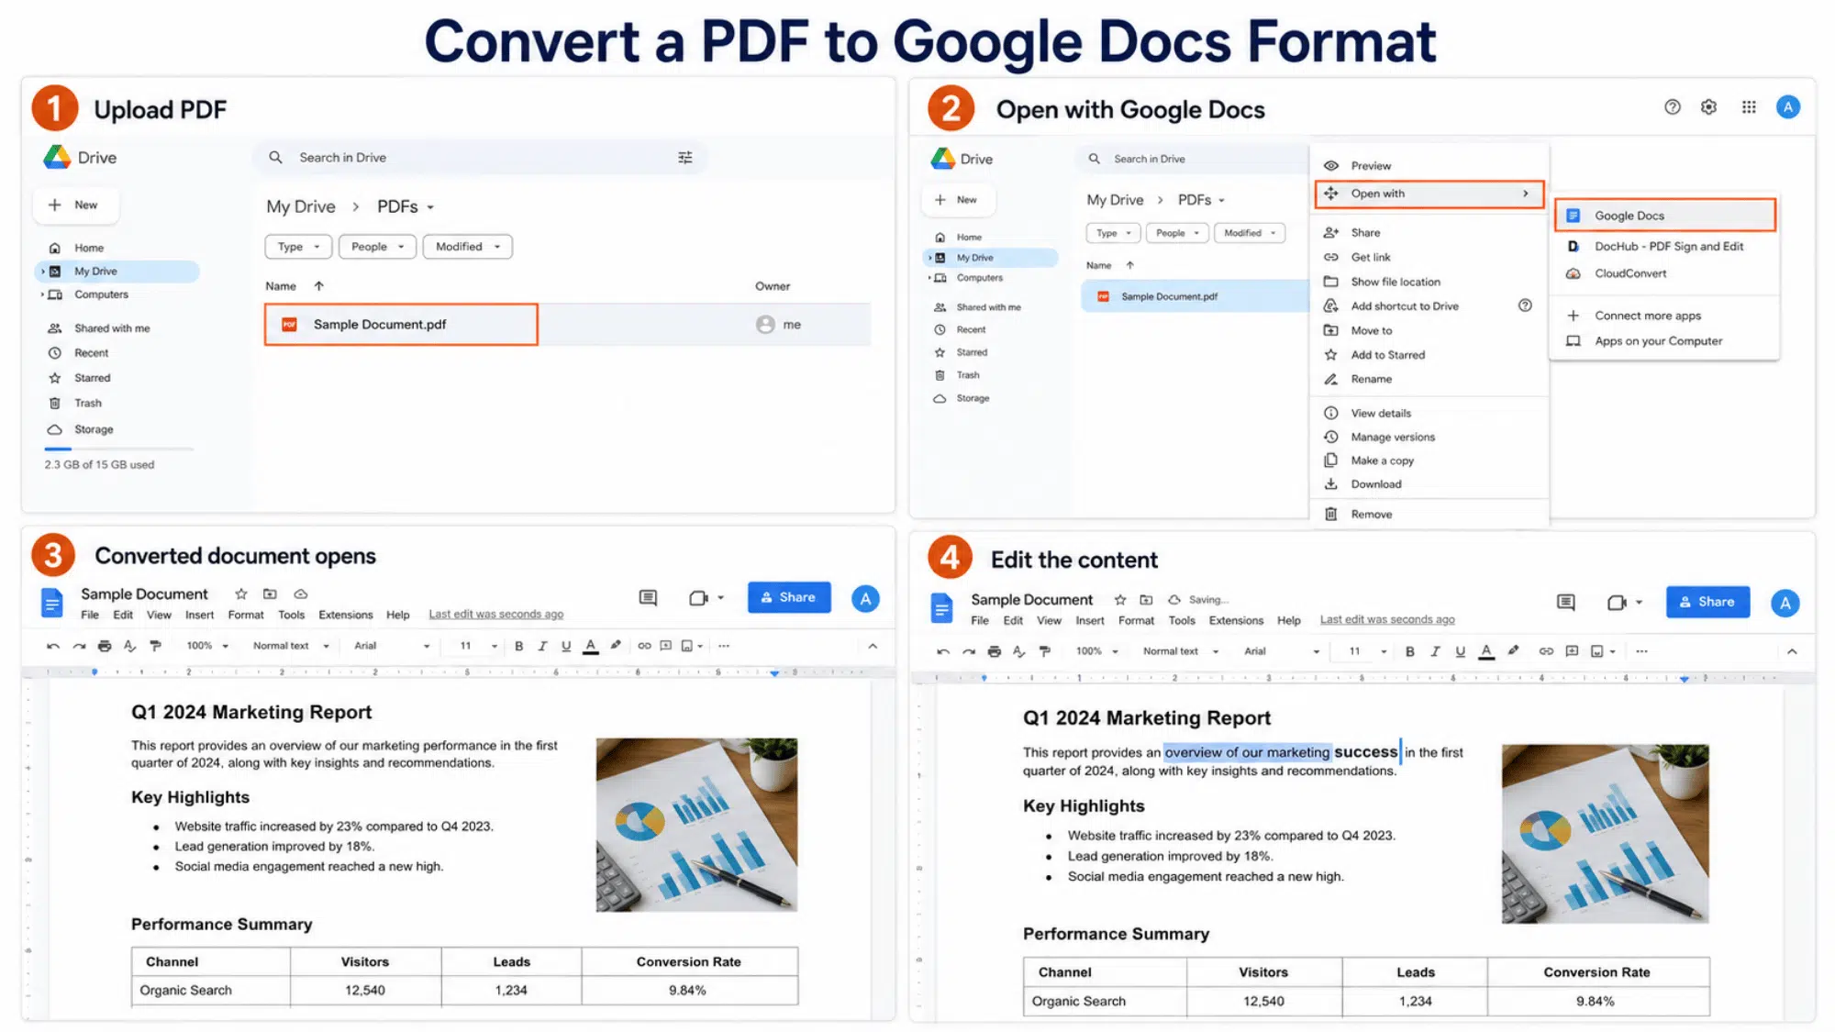Open the 100% zoom dropdown in step 3

pyautogui.click(x=207, y=647)
